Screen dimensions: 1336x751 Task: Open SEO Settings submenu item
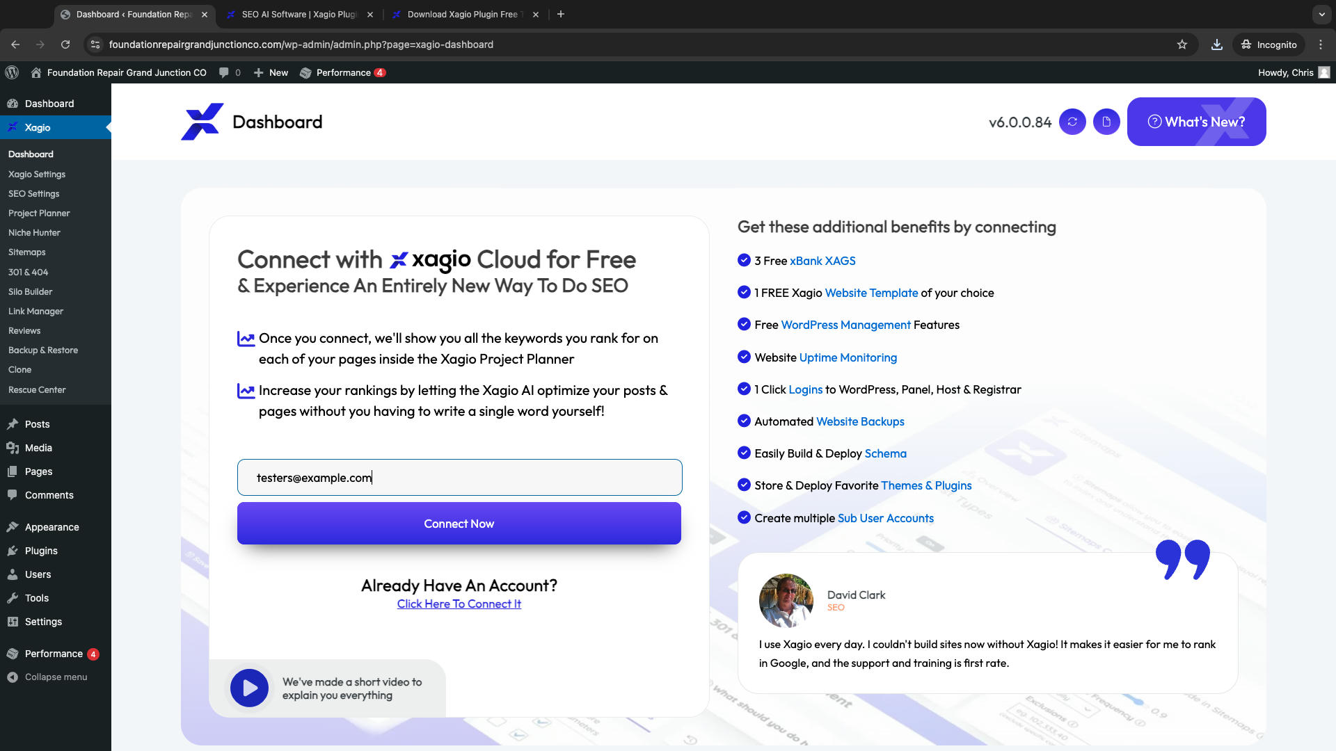tap(34, 194)
